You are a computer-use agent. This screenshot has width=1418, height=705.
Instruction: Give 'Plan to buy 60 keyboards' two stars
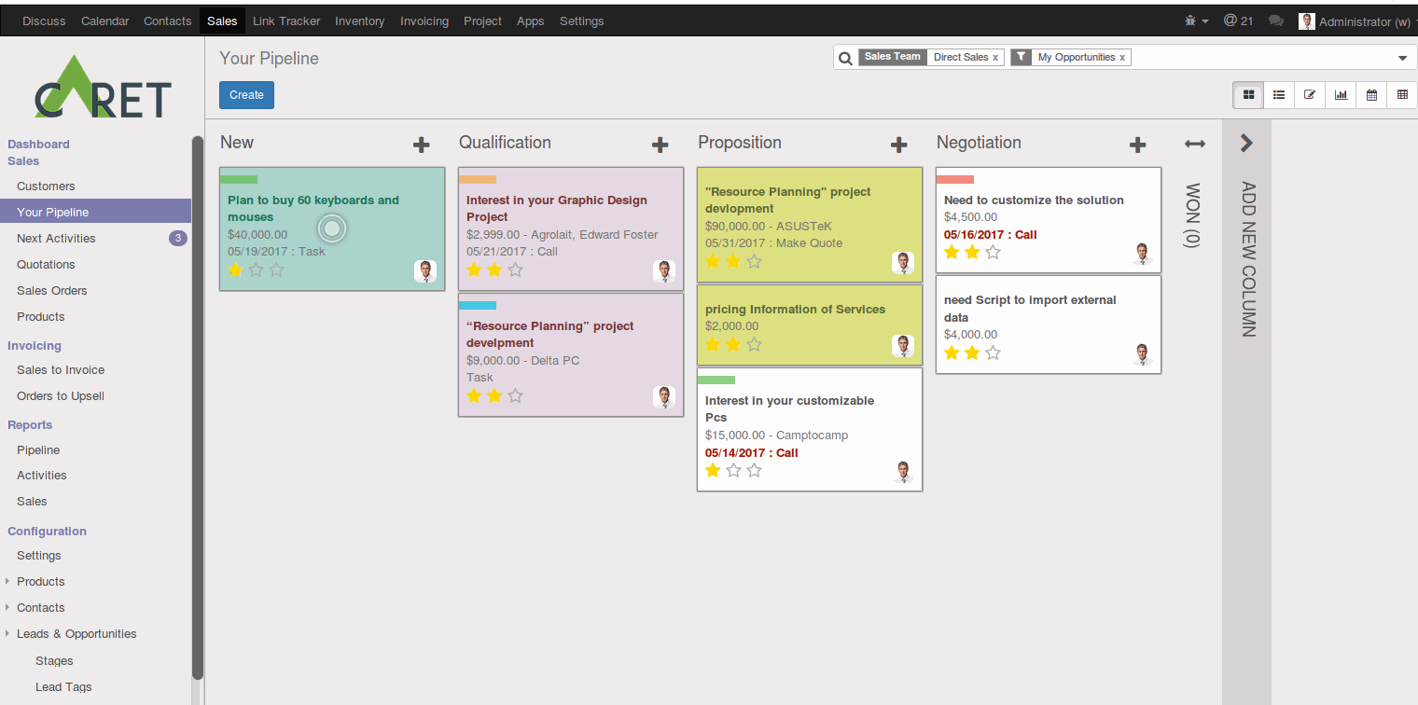(256, 270)
